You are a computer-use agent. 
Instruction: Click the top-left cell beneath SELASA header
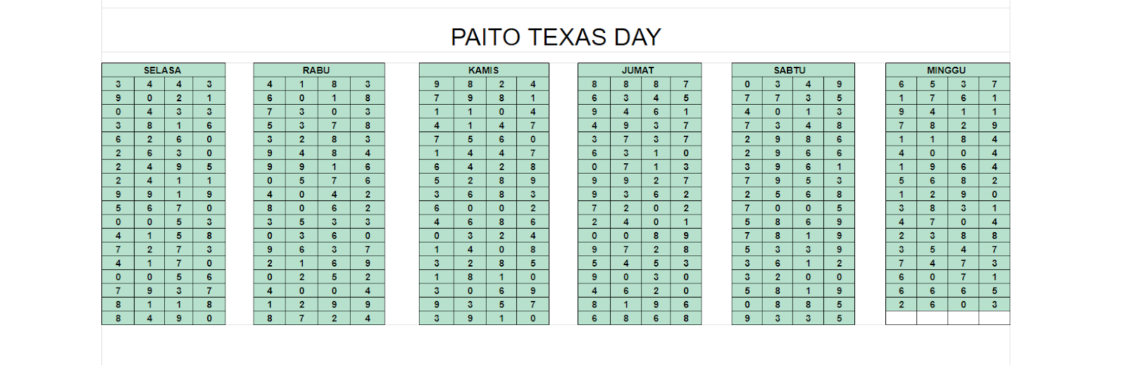[x=118, y=84]
